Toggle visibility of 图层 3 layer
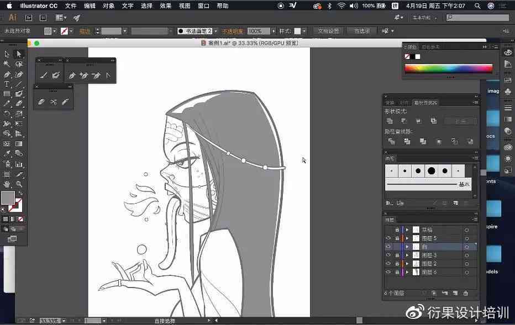The width and height of the screenshot is (515, 325). pos(388,255)
